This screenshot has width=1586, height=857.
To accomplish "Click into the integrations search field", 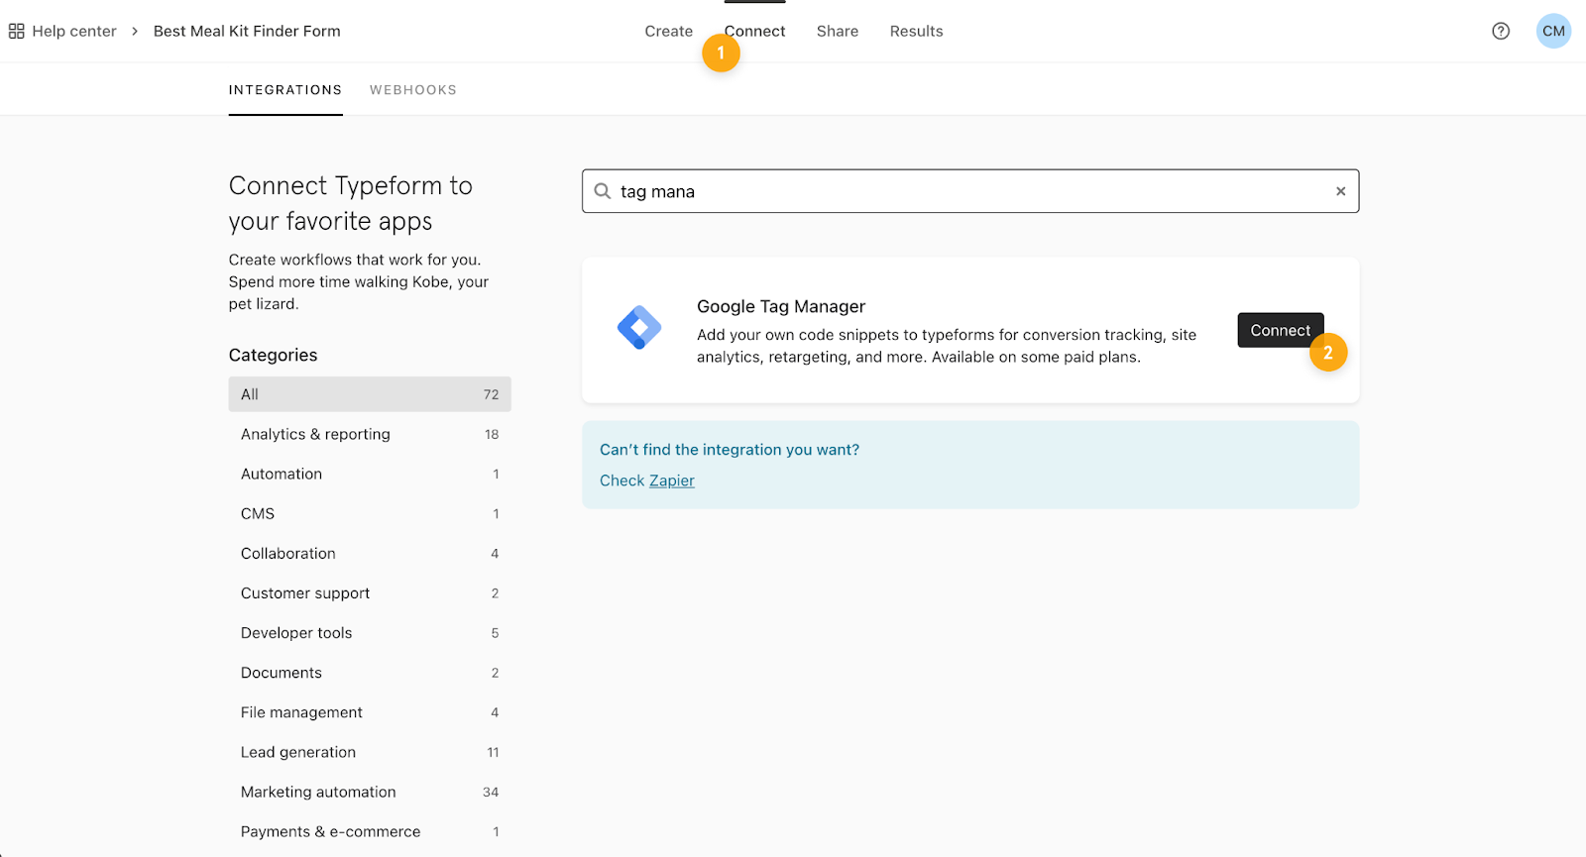I will point(971,191).
